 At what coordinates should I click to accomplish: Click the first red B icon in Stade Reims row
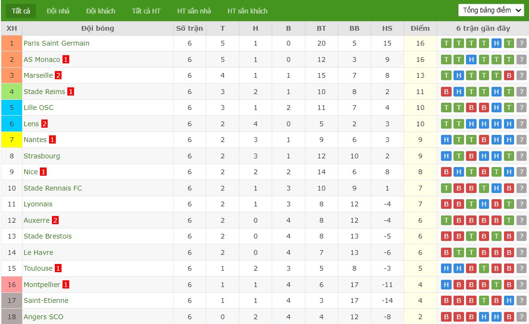click(446, 92)
